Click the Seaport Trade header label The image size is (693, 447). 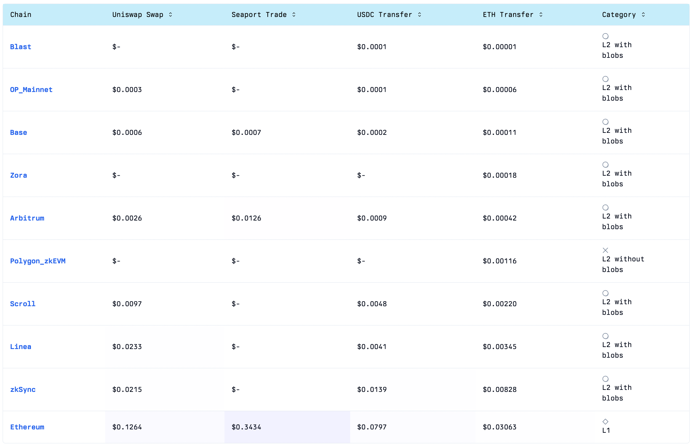click(259, 15)
